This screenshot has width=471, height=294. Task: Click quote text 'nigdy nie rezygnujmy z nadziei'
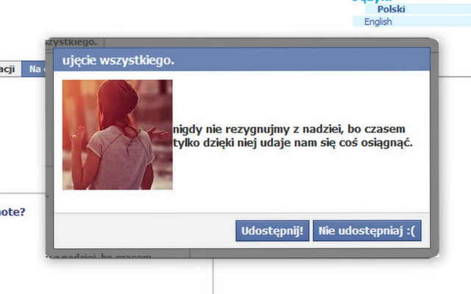pos(258,129)
